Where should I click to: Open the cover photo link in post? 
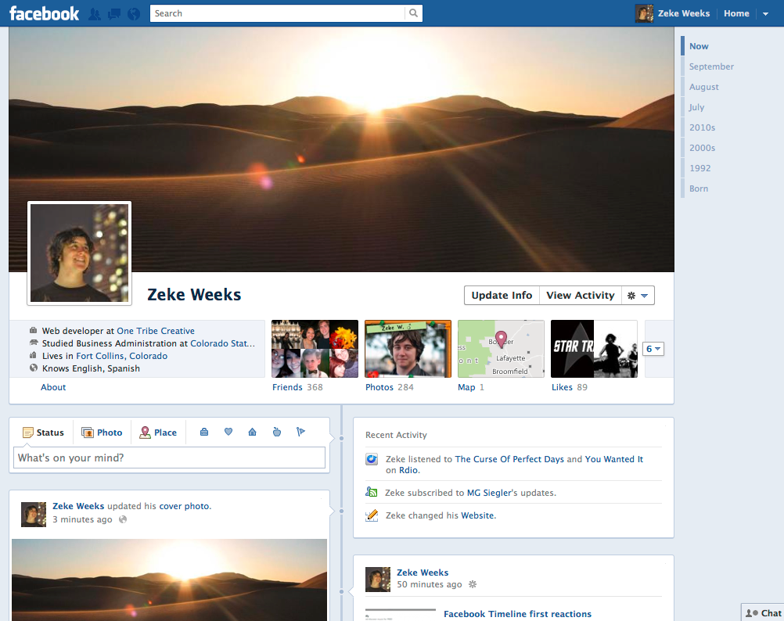click(x=184, y=506)
